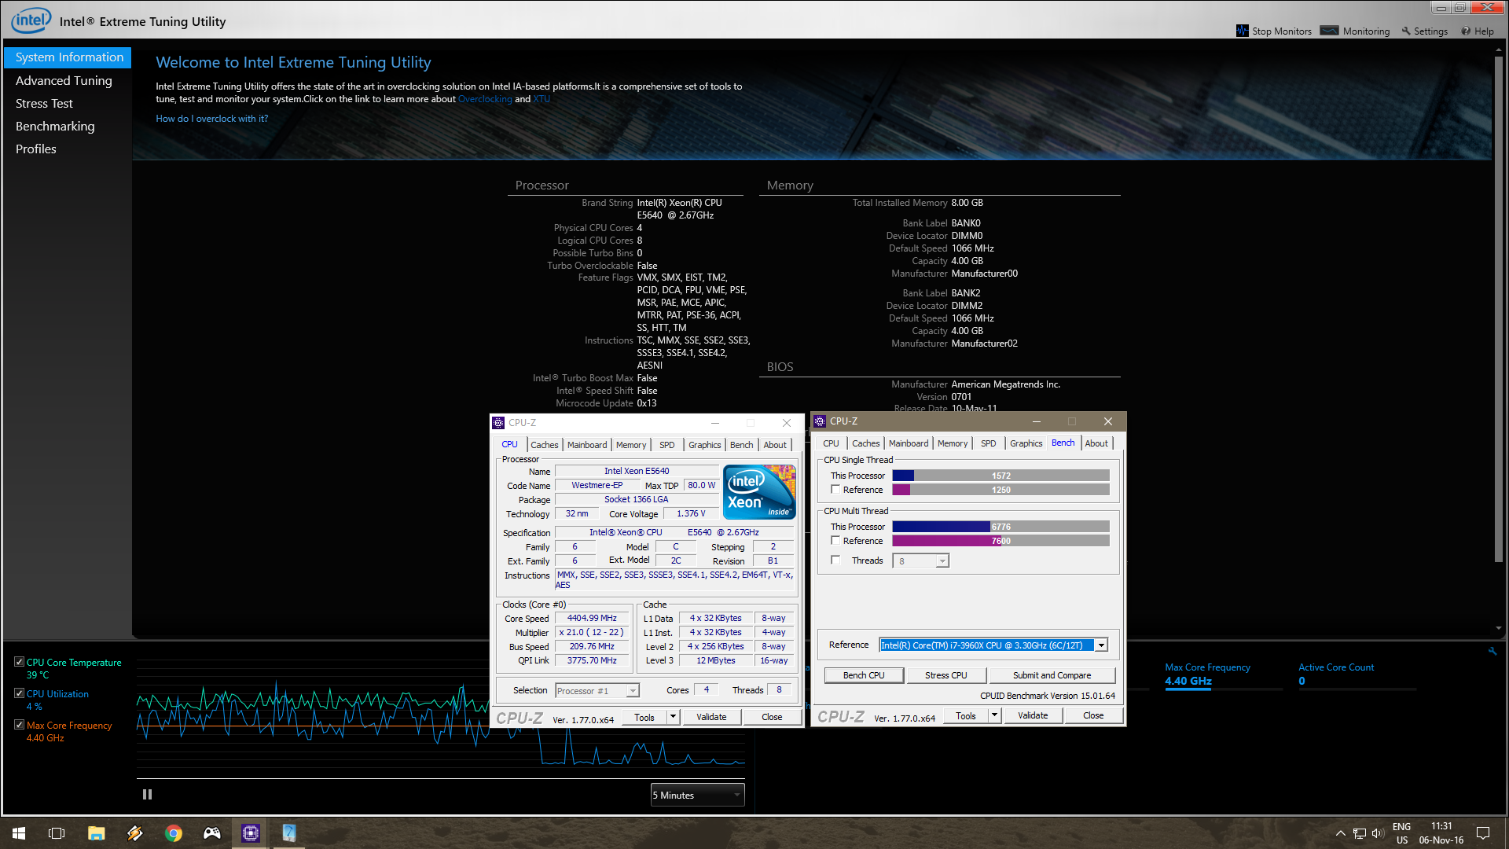Select Advanced Tuning in sidebar

[x=64, y=80]
